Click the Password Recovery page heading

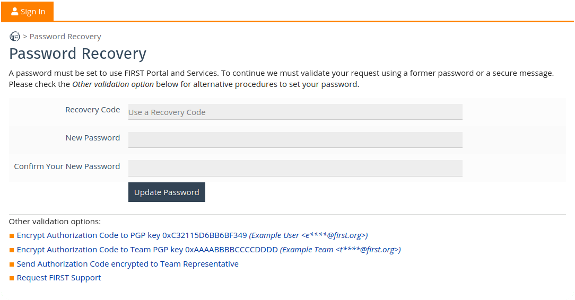pyautogui.click(x=78, y=54)
